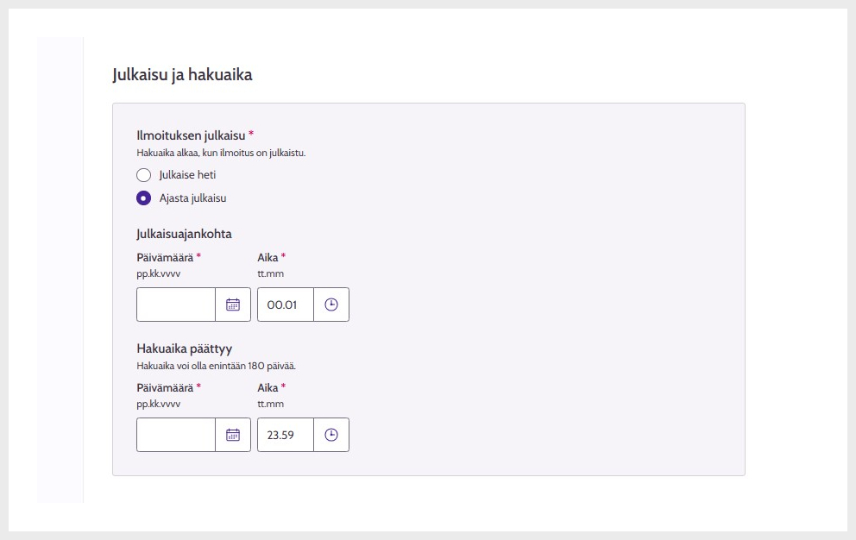Click the "Julkaisuajankohta" subheading

(x=184, y=234)
